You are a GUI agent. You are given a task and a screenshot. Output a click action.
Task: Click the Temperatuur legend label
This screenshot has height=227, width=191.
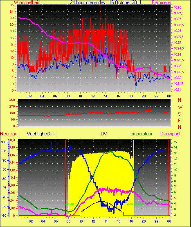pos(140,134)
